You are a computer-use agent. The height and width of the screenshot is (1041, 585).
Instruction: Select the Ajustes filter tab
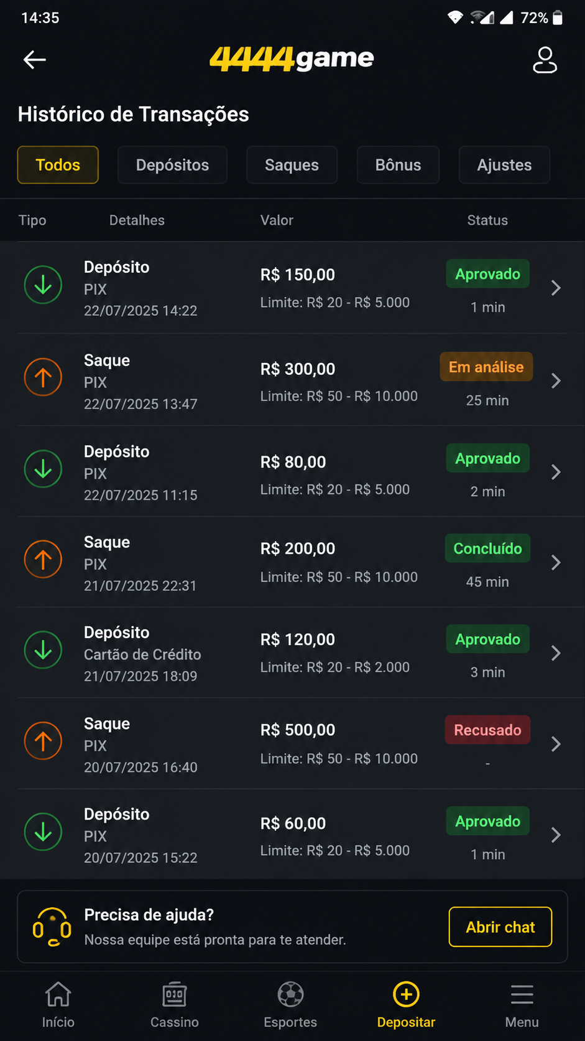[x=504, y=165]
